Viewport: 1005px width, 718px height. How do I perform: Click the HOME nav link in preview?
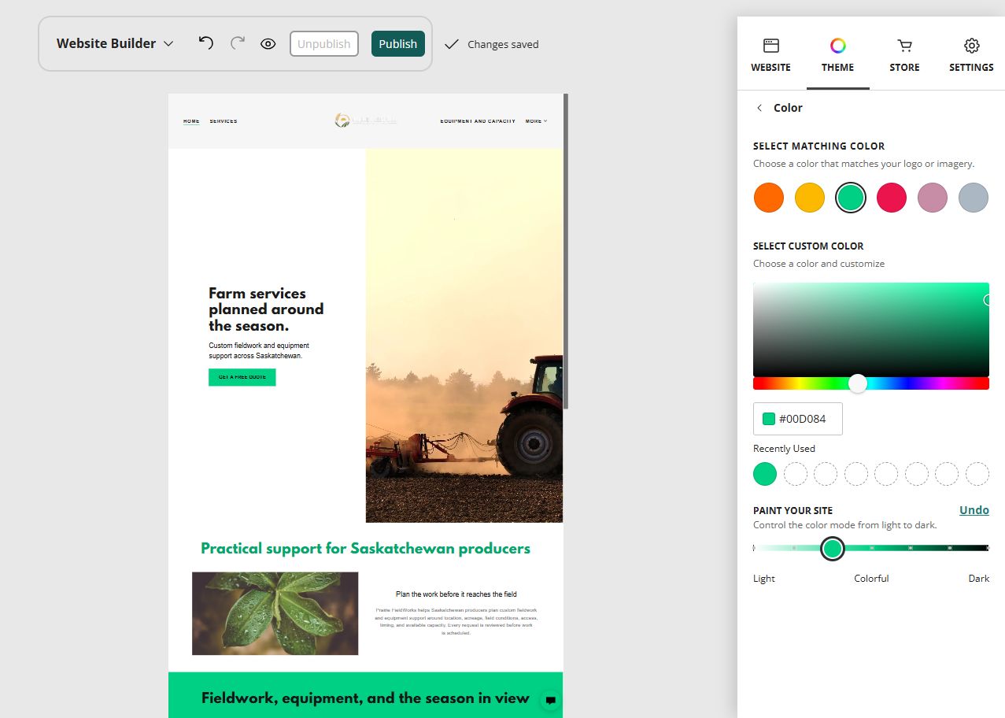pos(191,121)
